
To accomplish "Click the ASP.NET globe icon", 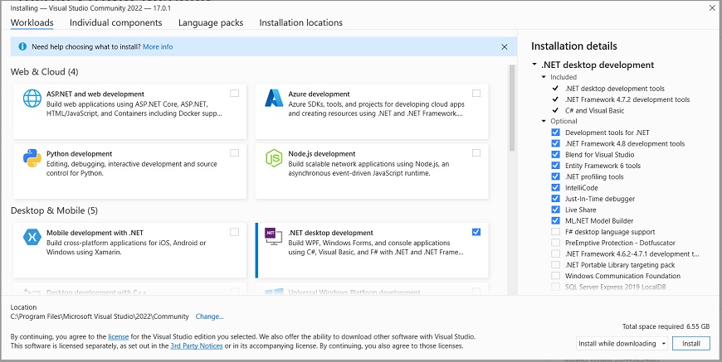I will (33, 98).
